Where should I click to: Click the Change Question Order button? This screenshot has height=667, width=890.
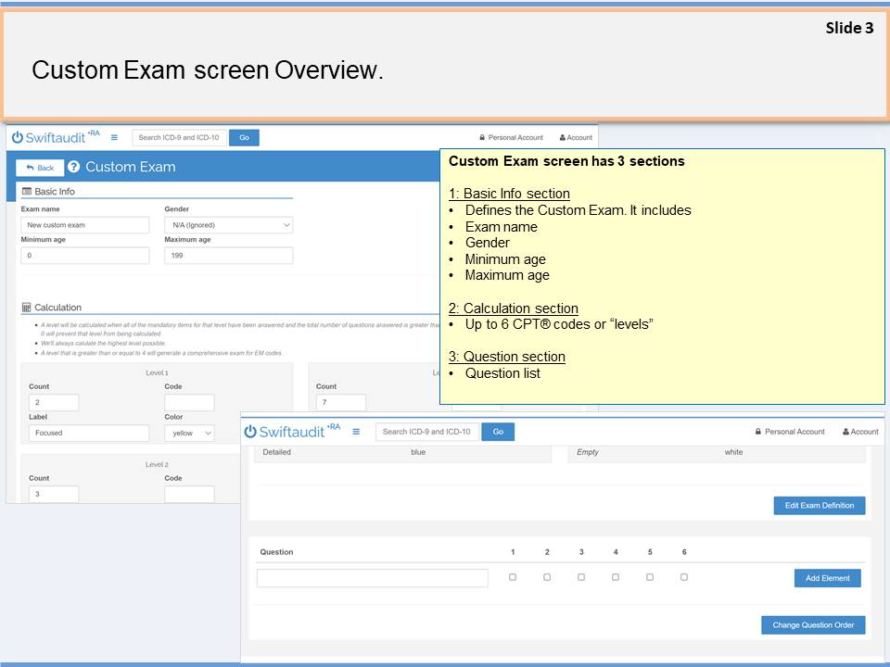(813, 625)
